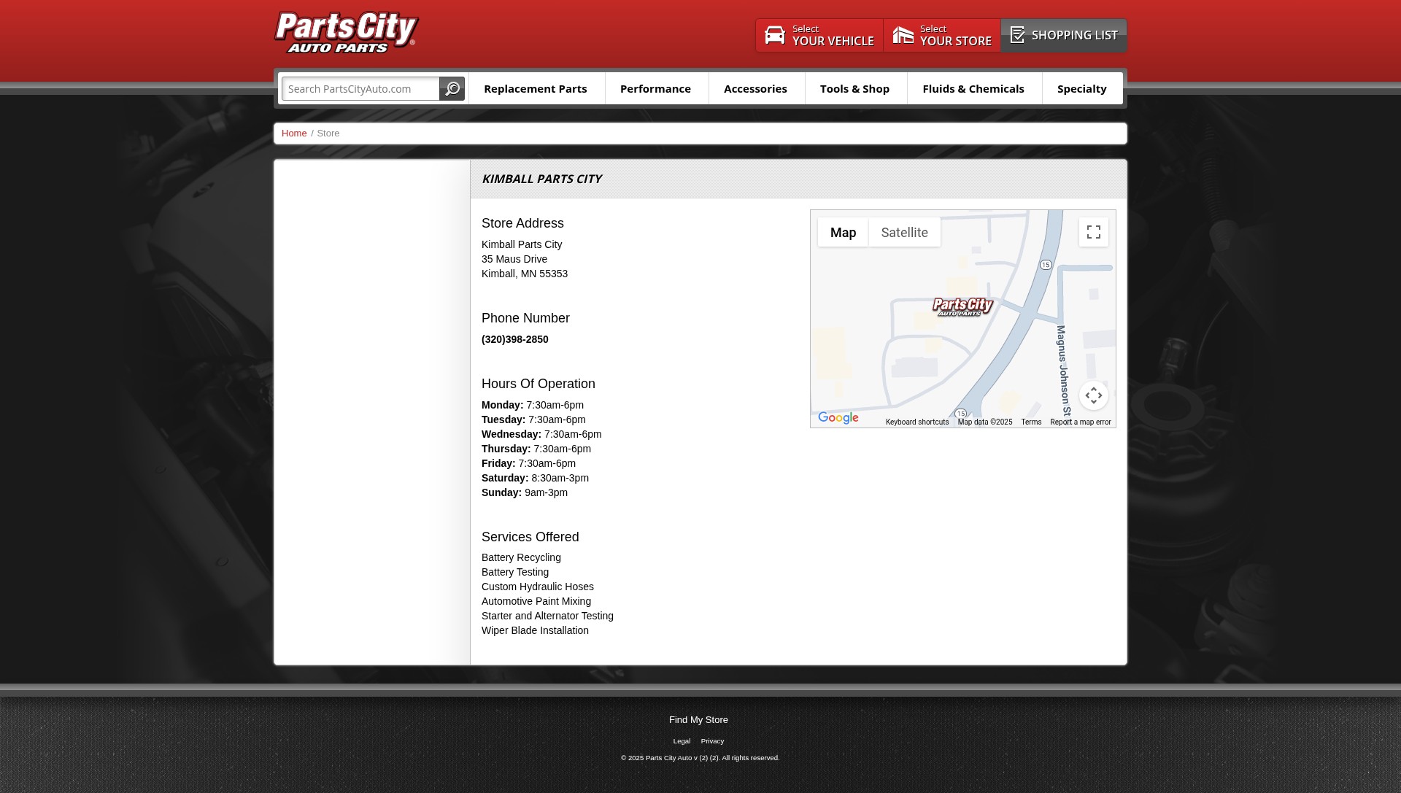
Task: Click the 2025 Parts City Auto copyright line
Action: [x=700, y=758]
